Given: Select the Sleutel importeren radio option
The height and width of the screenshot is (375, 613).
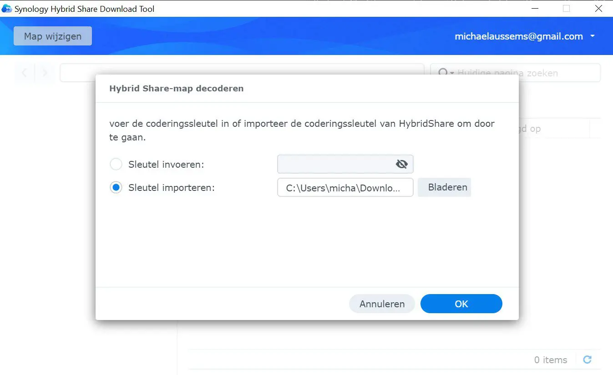Looking at the screenshot, I should coord(116,187).
